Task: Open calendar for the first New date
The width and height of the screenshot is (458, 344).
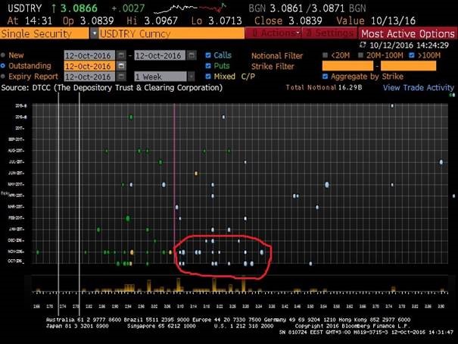Action: tap(121, 55)
